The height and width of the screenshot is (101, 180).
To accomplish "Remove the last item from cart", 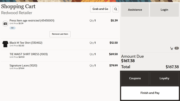I will tap(60, 34).
